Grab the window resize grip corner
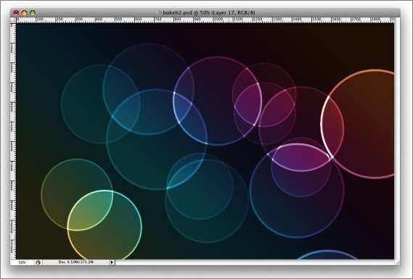413x279 pixels. [397, 262]
